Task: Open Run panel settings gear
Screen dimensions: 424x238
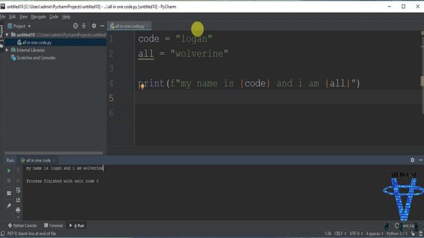Action: [x=412, y=160]
